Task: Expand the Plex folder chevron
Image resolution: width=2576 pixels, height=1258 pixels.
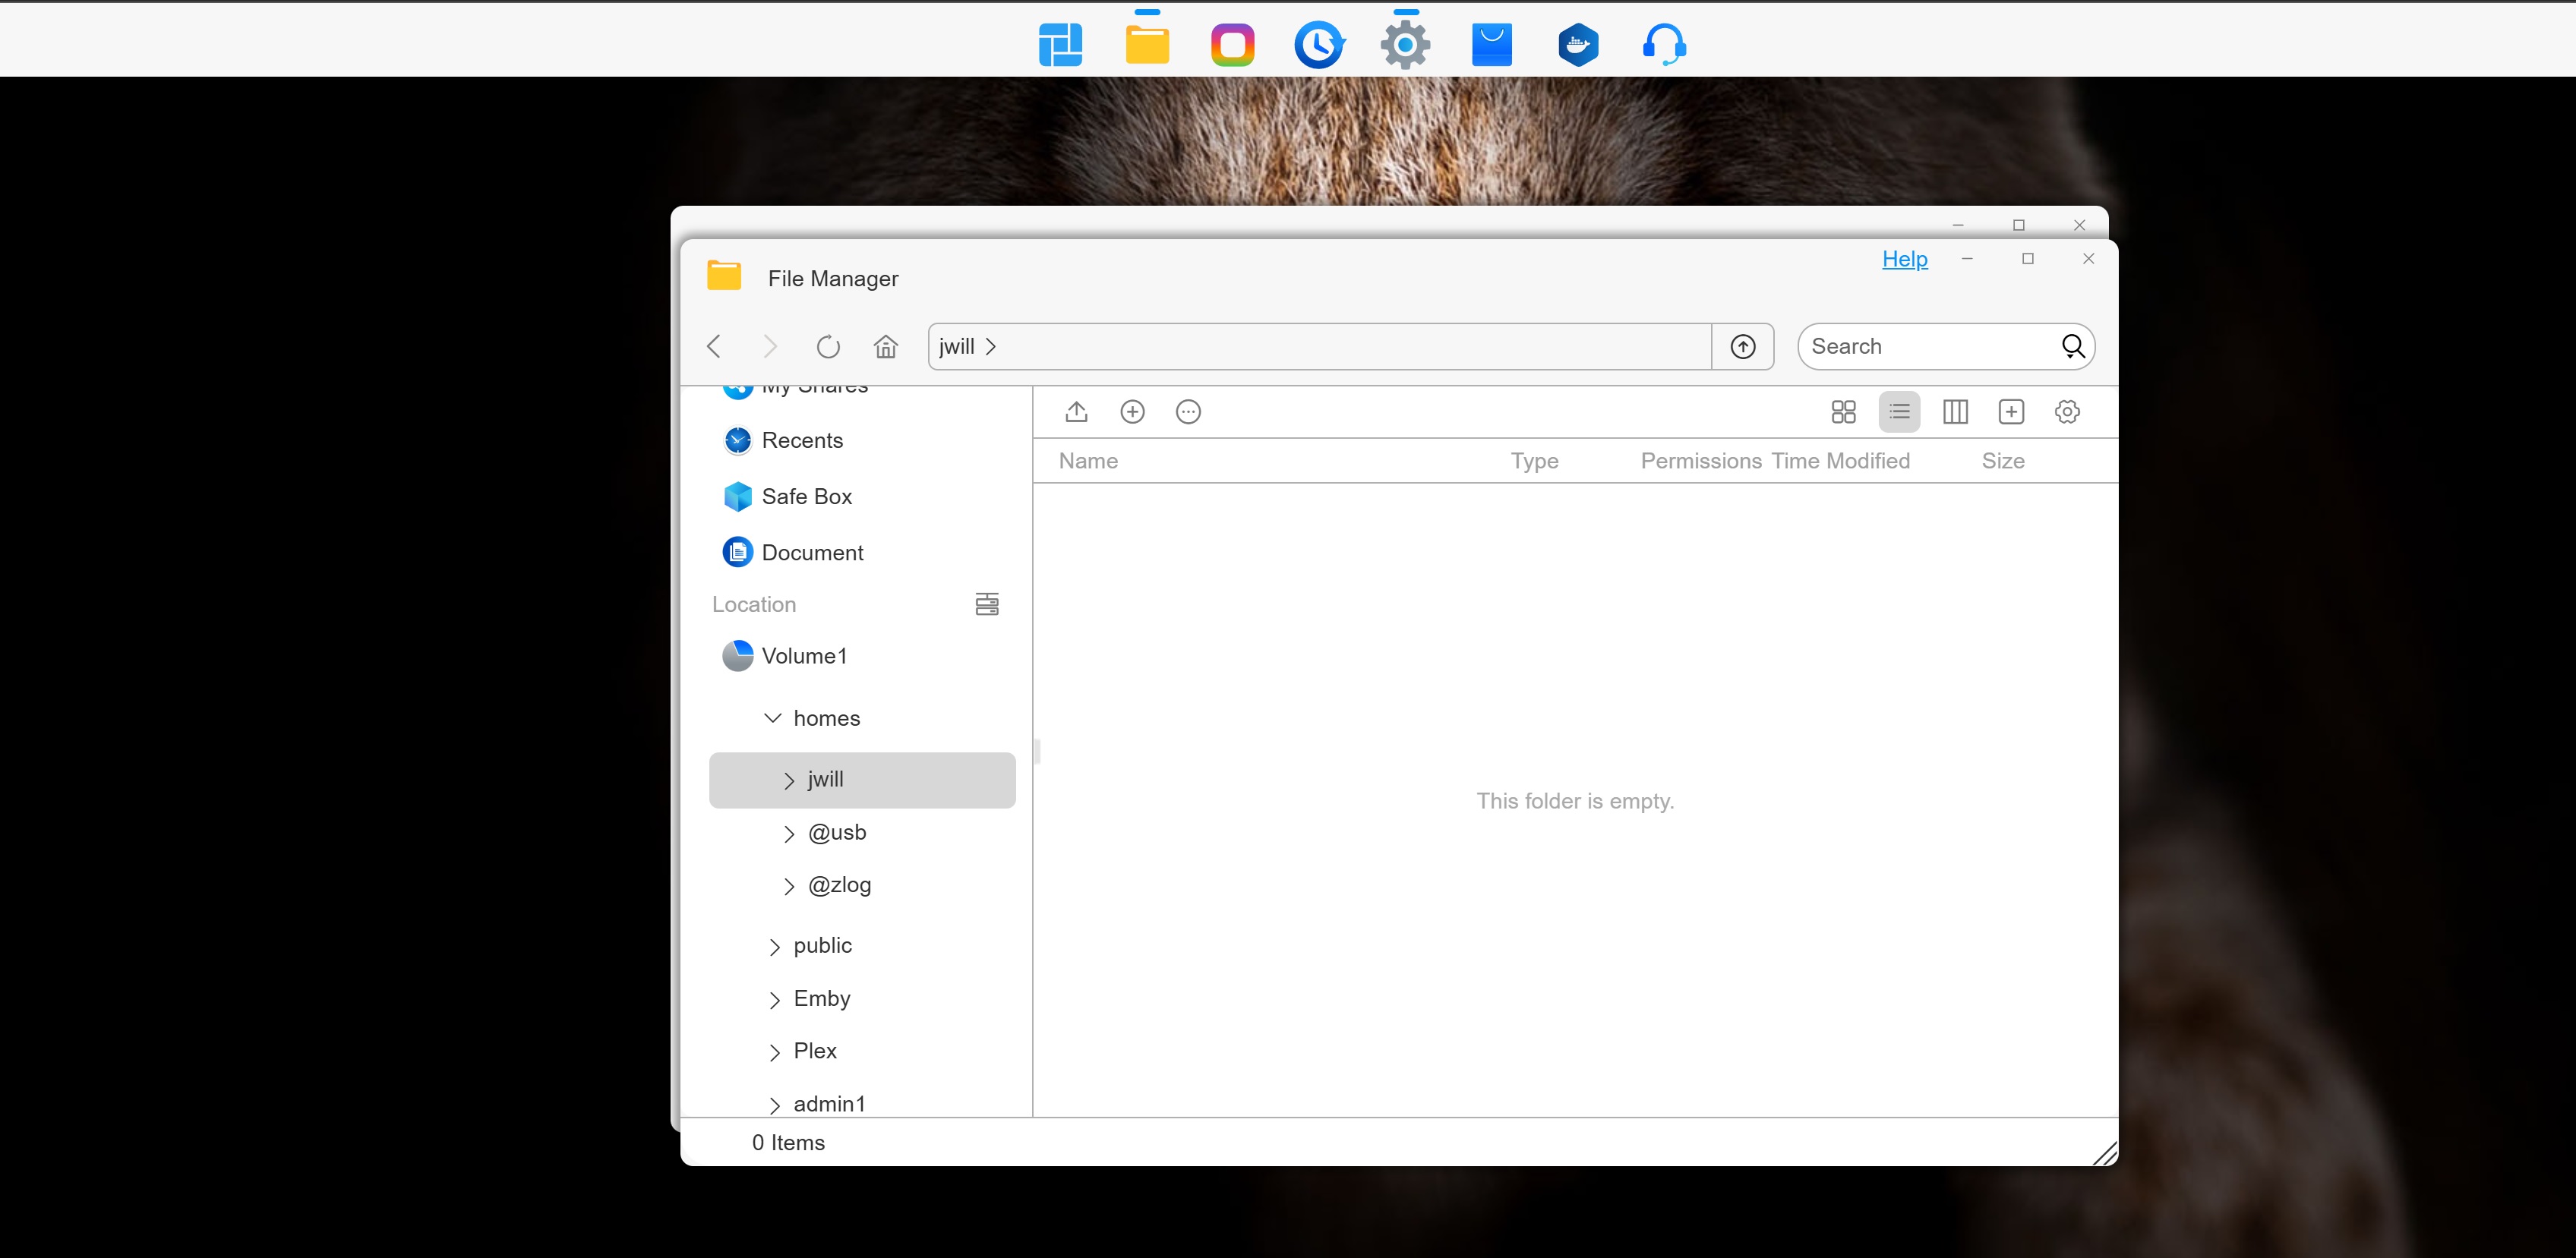Action: pos(774,1052)
